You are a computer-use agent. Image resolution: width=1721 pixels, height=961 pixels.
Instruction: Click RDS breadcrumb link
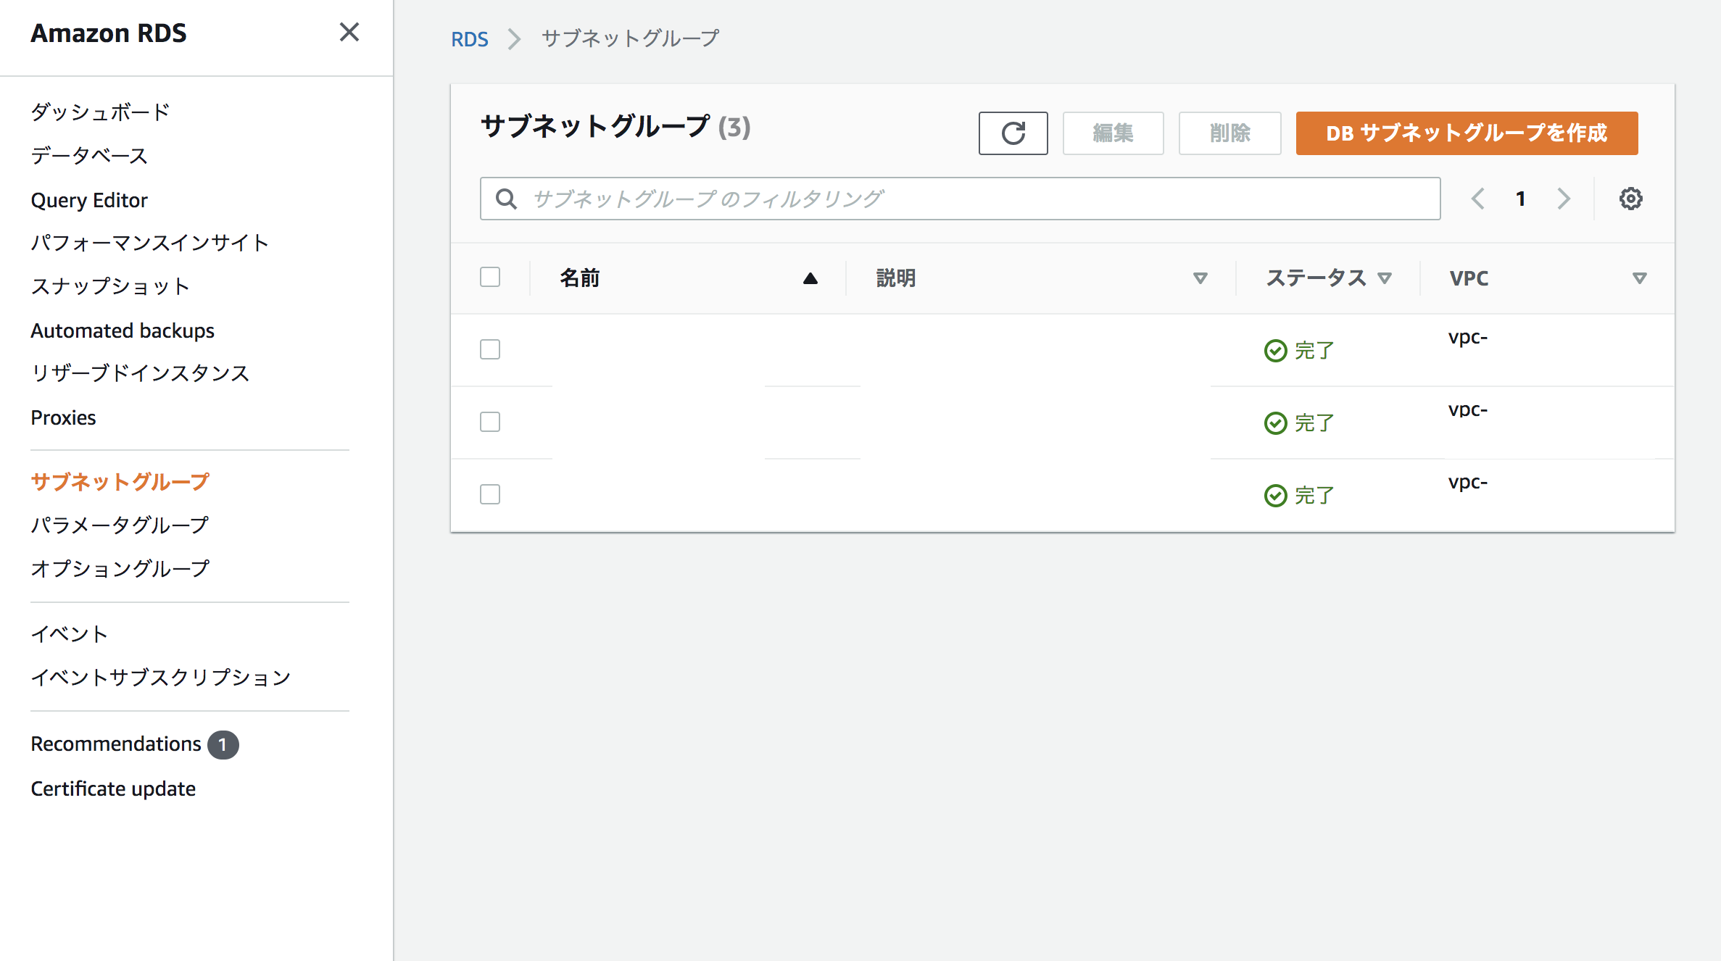coord(470,39)
